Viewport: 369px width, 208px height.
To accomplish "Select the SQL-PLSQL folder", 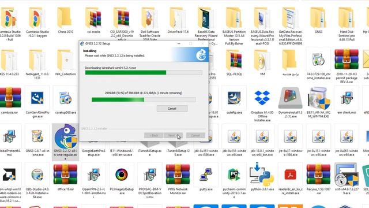I will pos(234,60).
